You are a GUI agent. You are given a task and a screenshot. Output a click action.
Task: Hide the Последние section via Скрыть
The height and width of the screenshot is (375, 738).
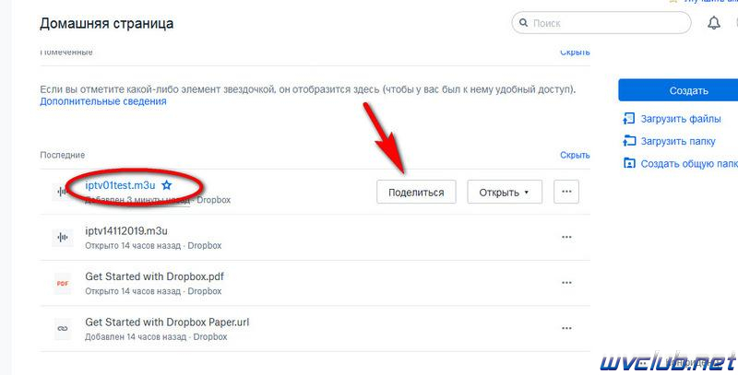575,155
